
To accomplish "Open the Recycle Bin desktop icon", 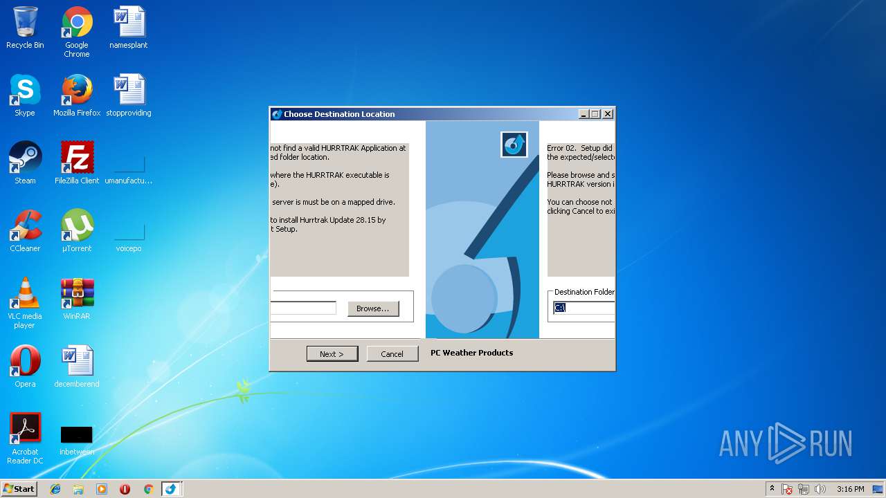I will 25,28.
